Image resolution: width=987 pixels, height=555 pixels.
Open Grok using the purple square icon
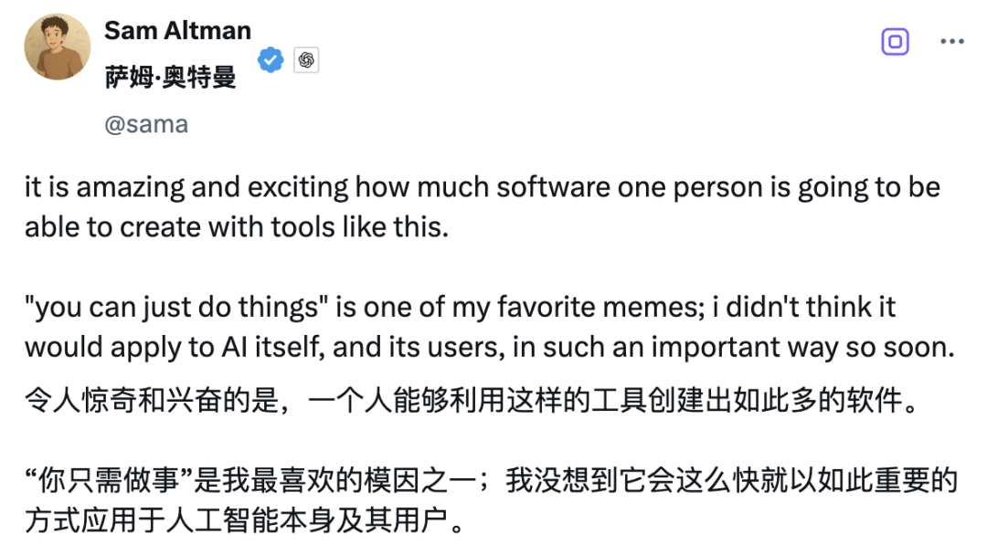[895, 41]
